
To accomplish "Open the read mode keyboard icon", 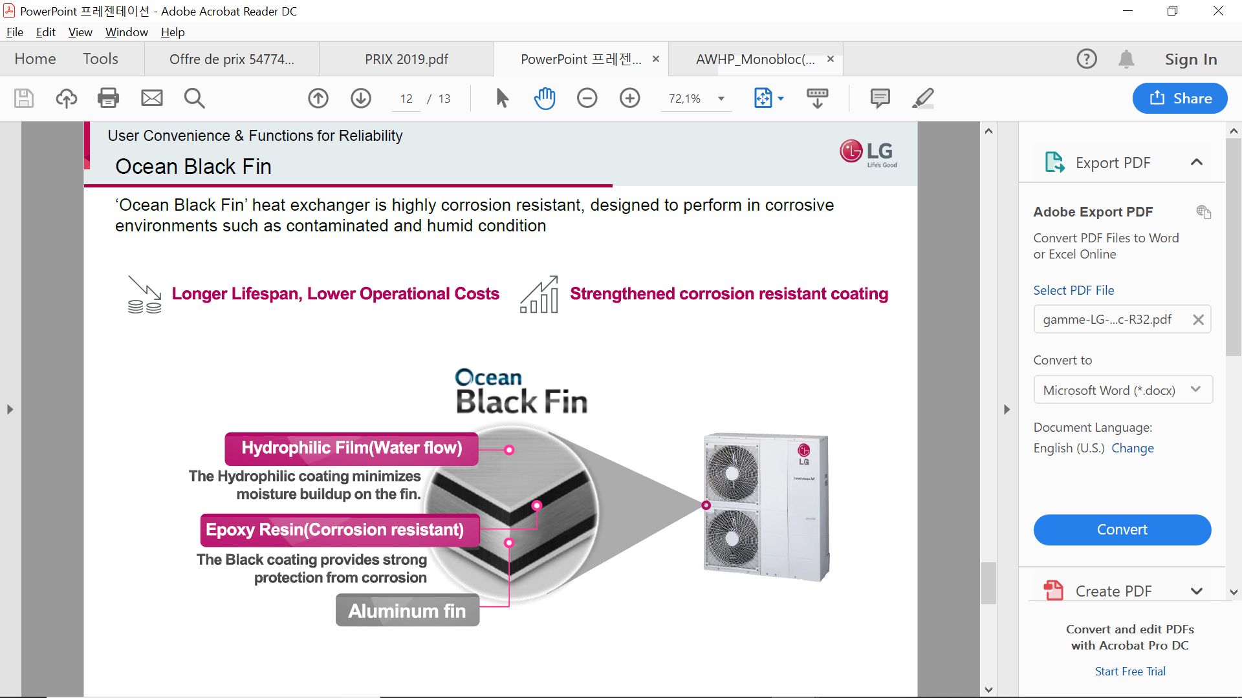I will pos(818,98).
